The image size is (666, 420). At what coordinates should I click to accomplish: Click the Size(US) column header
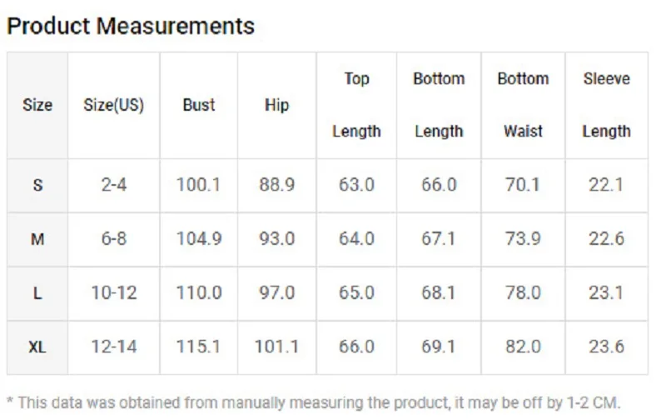(114, 105)
